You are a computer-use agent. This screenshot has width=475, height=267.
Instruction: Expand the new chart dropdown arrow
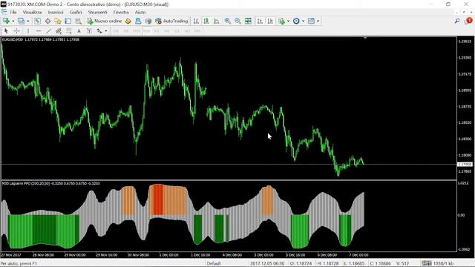click(x=13, y=22)
